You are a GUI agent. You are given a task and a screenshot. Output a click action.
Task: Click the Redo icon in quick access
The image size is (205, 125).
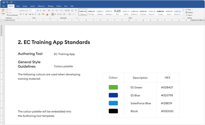tap(11, 2)
